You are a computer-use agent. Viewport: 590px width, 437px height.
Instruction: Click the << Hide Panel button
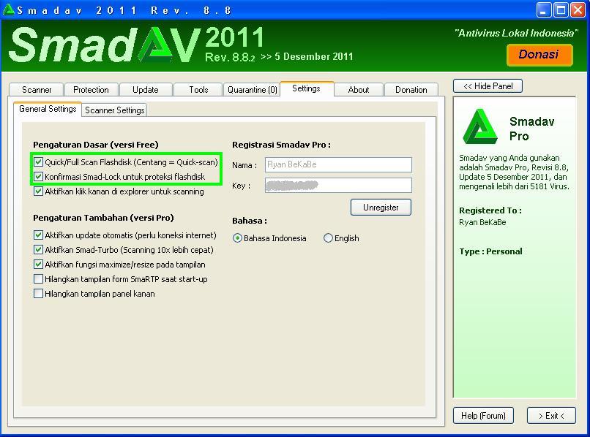(x=488, y=86)
